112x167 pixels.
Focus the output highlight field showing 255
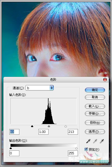pyautogui.click(x=73, y=153)
